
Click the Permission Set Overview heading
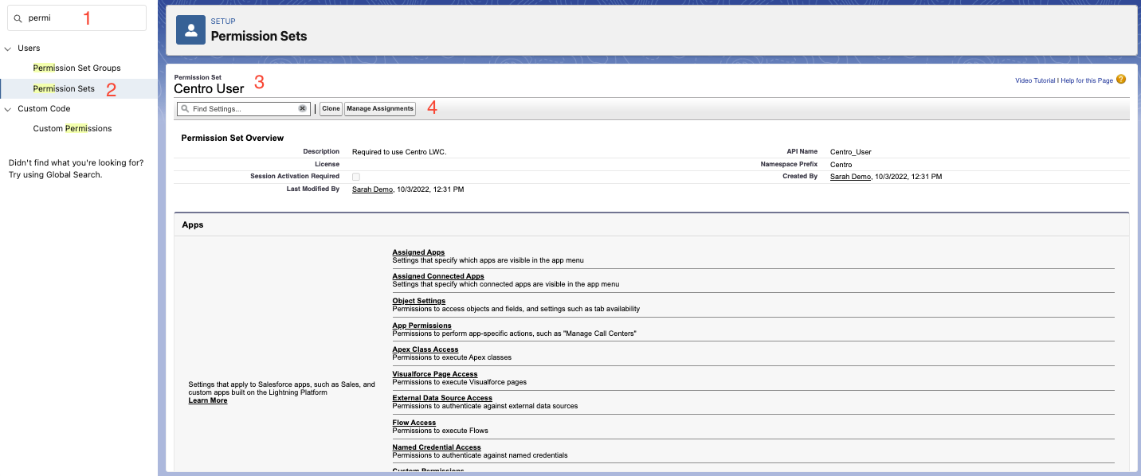tap(233, 138)
